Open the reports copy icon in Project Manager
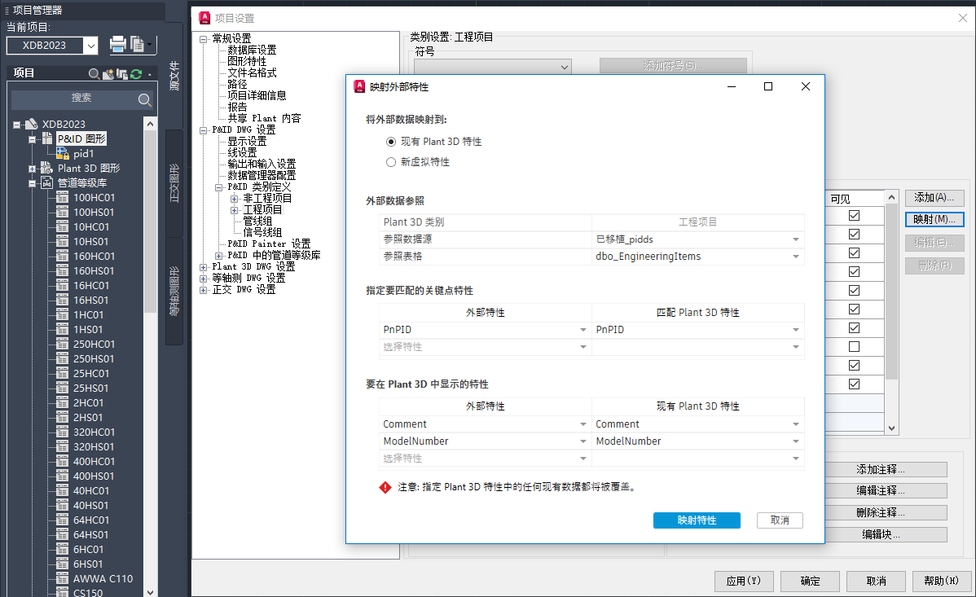The width and height of the screenshot is (976, 597). pyautogui.click(x=138, y=44)
